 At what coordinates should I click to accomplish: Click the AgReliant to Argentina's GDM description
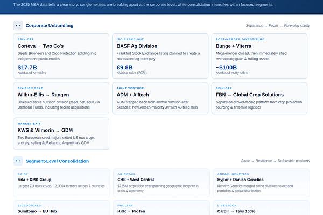tap(56, 140)
